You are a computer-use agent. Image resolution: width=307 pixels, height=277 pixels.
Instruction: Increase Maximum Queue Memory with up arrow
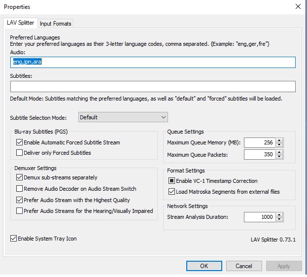click(279, 140)
